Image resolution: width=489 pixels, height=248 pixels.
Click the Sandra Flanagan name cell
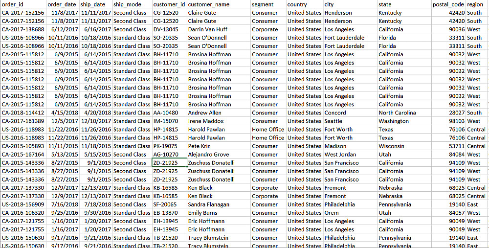219,204
